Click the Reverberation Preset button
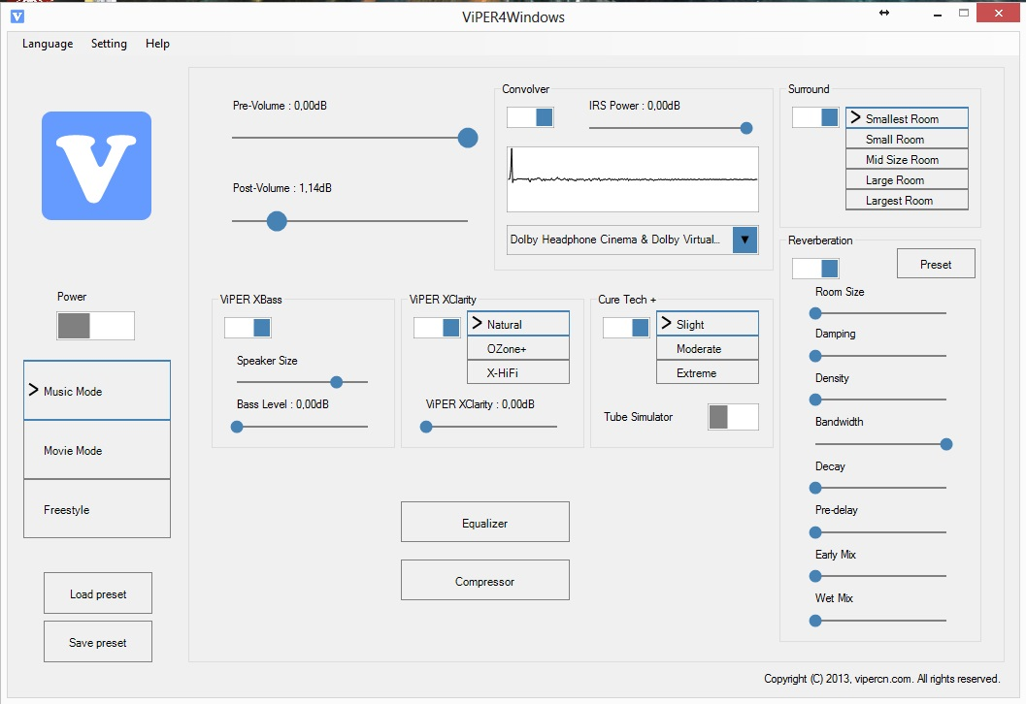The image size is (1026, 704). 936,264
